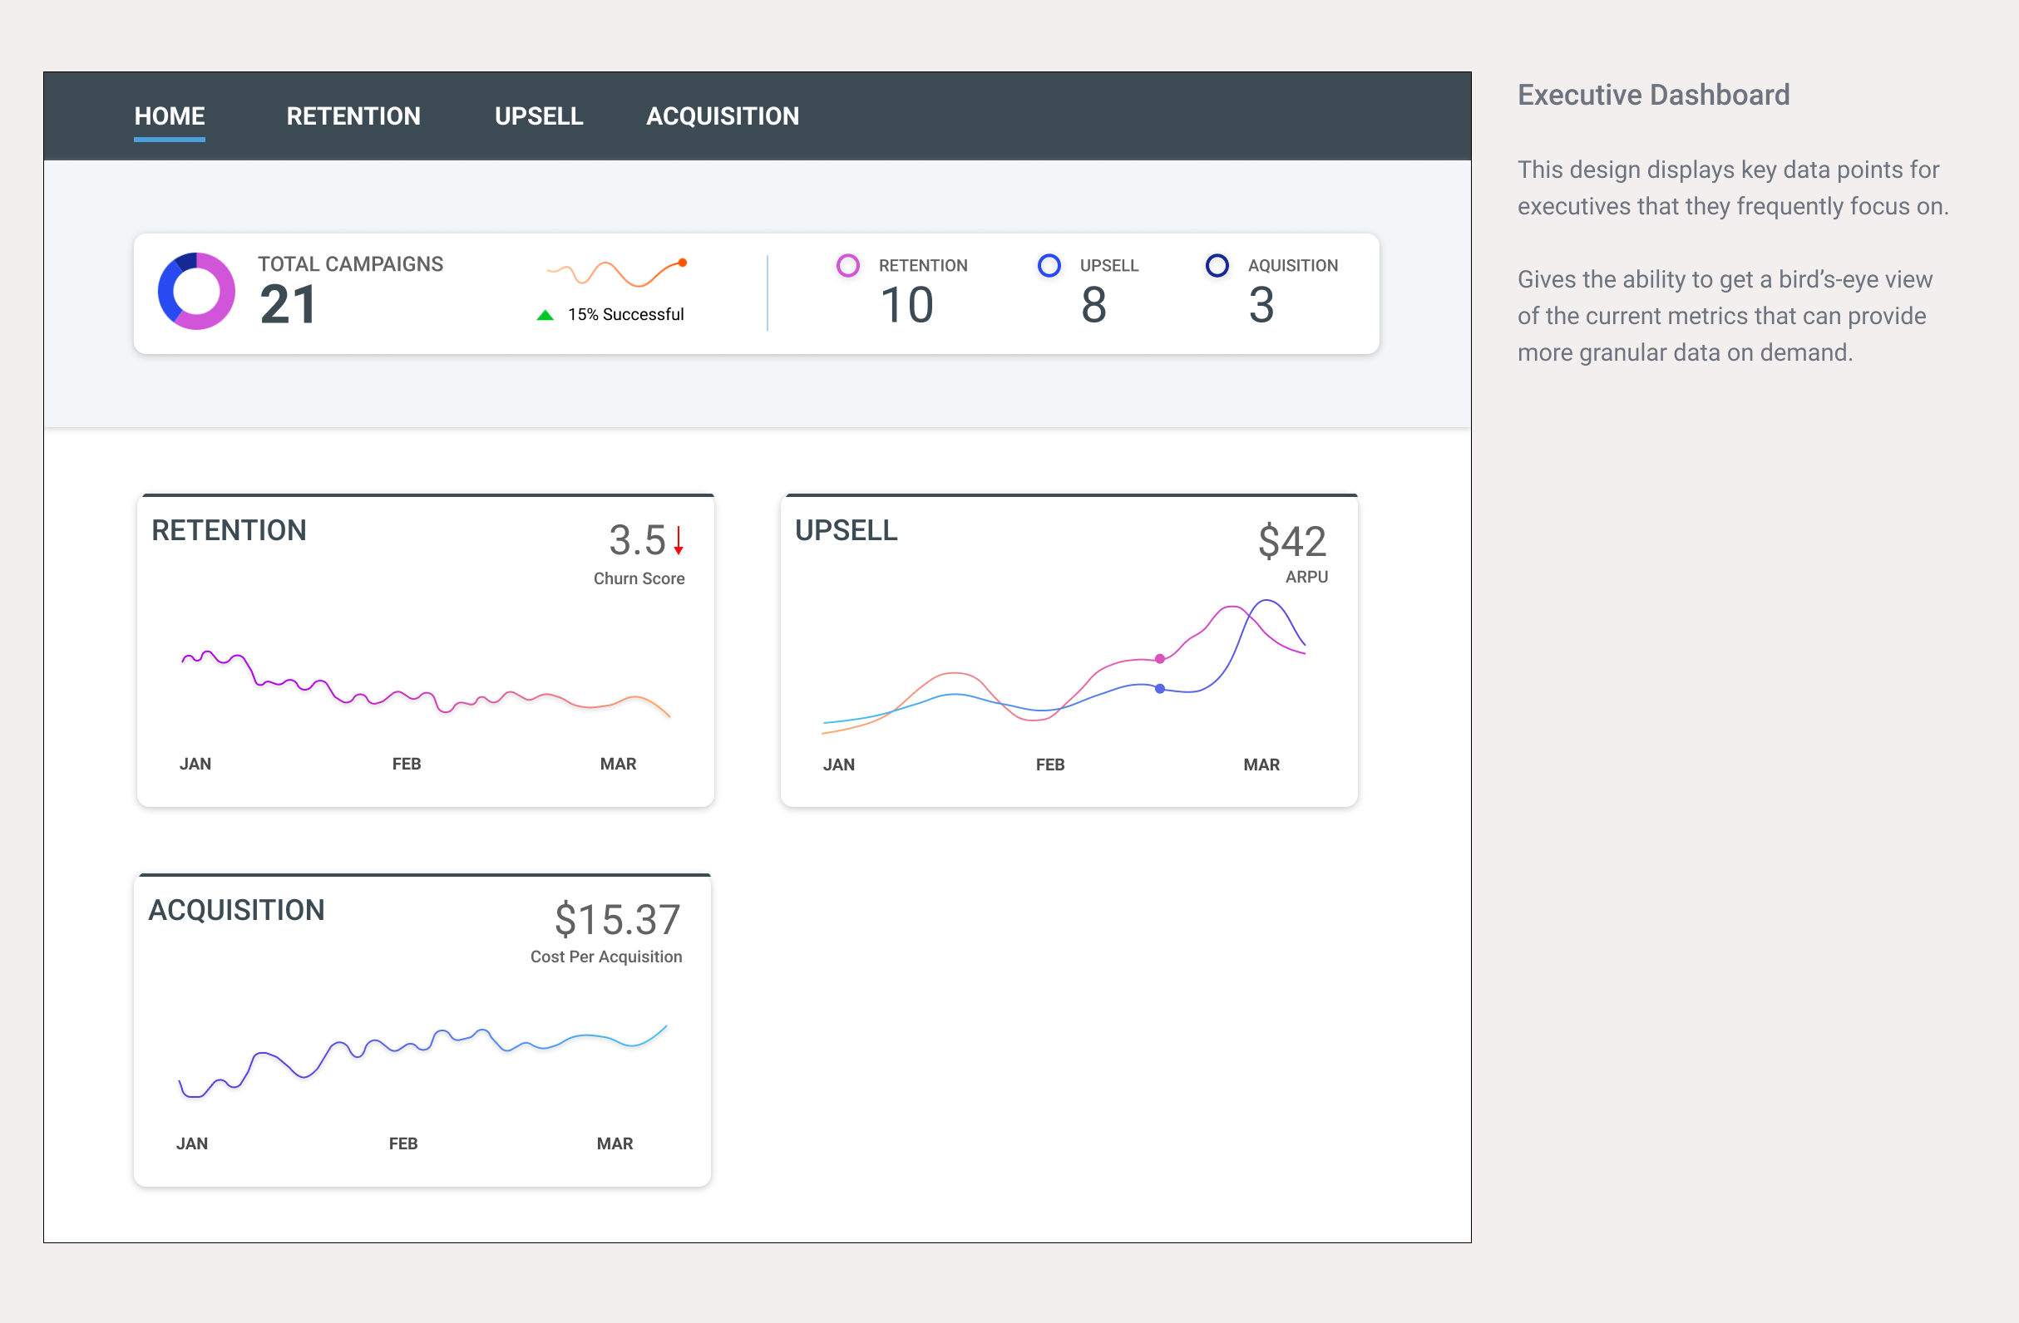Click the 'Executive Dashboard' heading
The width and height of the screenshot is (2019, 1323).
[1653, 95]
